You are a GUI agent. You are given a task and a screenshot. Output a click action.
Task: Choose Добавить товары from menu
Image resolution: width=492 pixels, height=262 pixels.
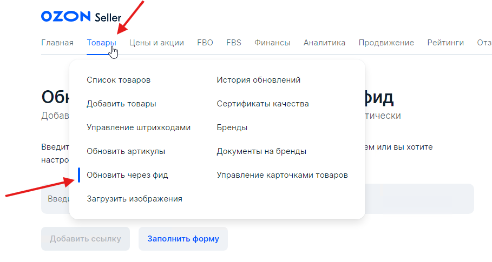(x=121, y=104)
